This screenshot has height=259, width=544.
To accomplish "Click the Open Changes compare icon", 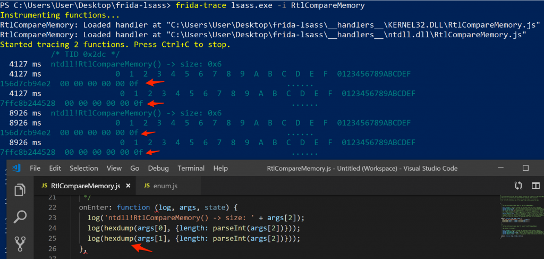I will click(518, 186).
